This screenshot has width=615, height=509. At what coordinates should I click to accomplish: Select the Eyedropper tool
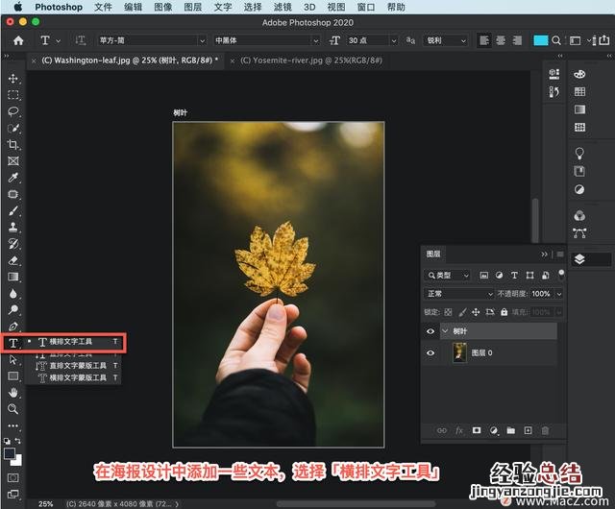click(13, 178)
